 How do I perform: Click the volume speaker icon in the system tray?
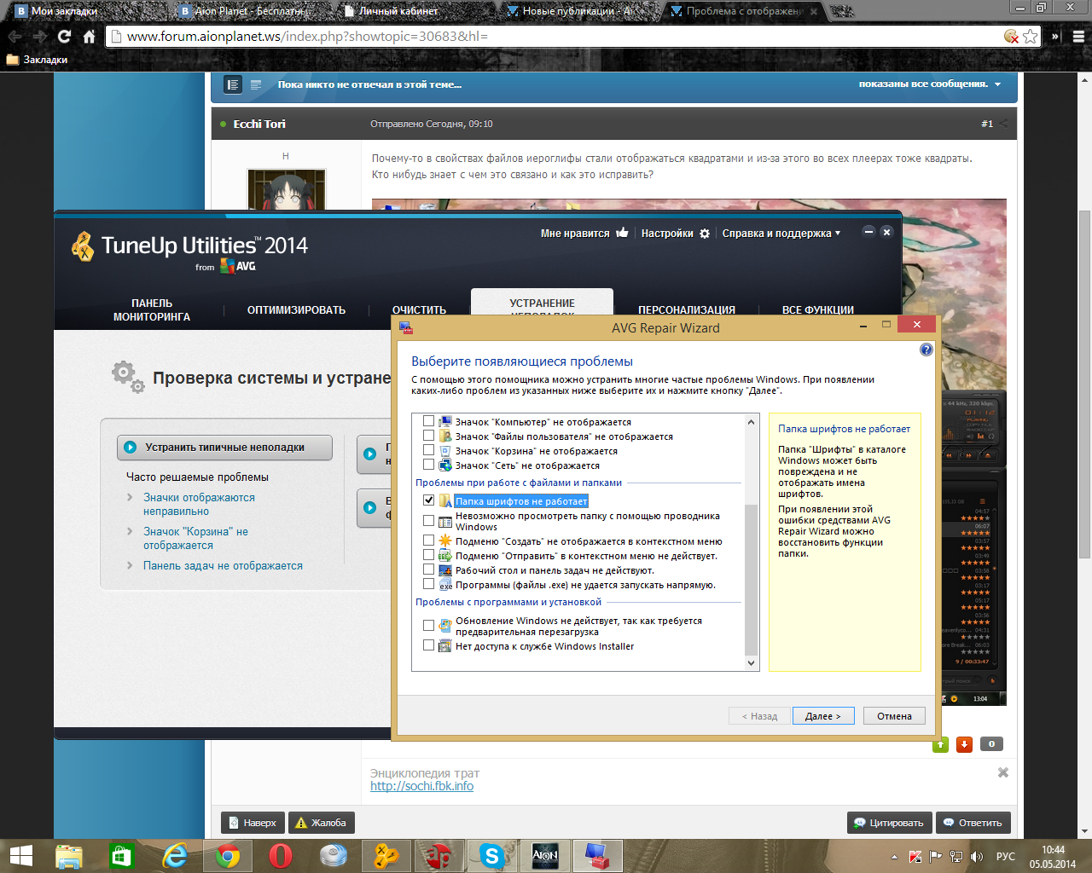[x=977, y=857]
